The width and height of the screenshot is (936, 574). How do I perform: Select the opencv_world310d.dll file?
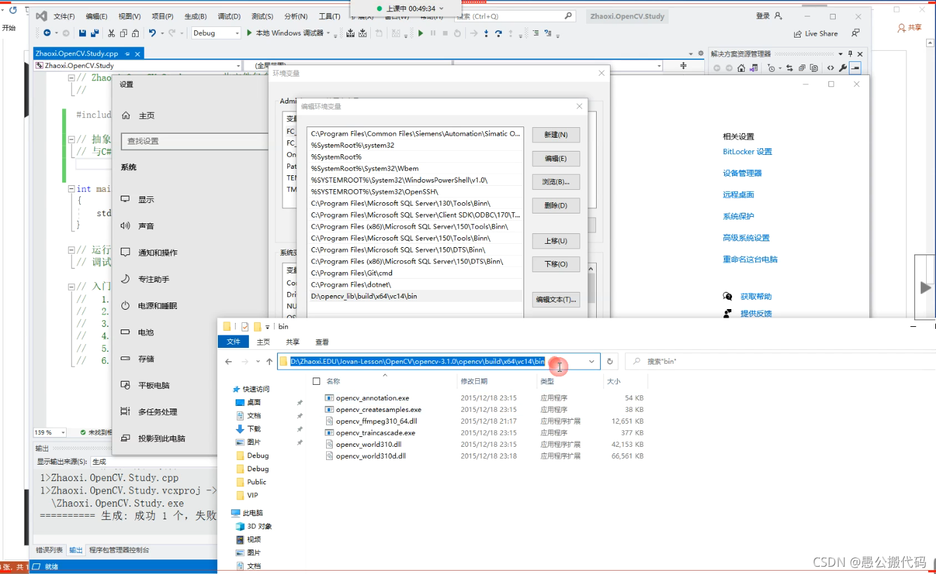coord(371,456)
